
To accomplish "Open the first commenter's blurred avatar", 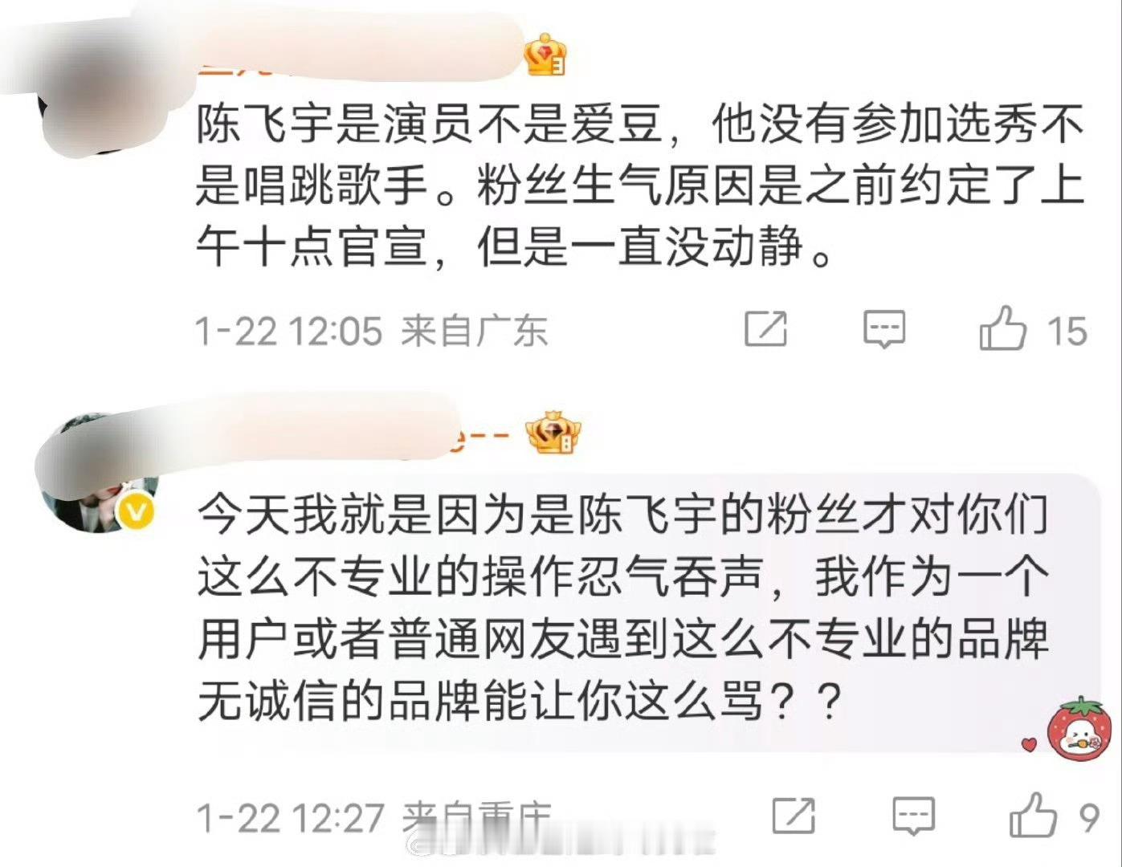I will coord(88,90).
